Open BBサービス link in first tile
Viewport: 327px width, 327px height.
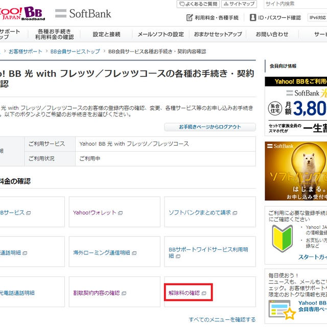point(12,213)
